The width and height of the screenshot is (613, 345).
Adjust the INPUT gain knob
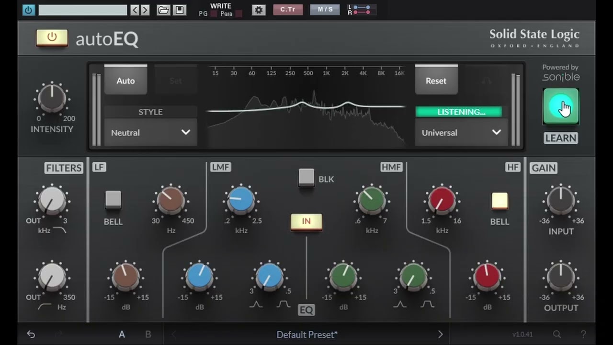[x=561, y=200]
